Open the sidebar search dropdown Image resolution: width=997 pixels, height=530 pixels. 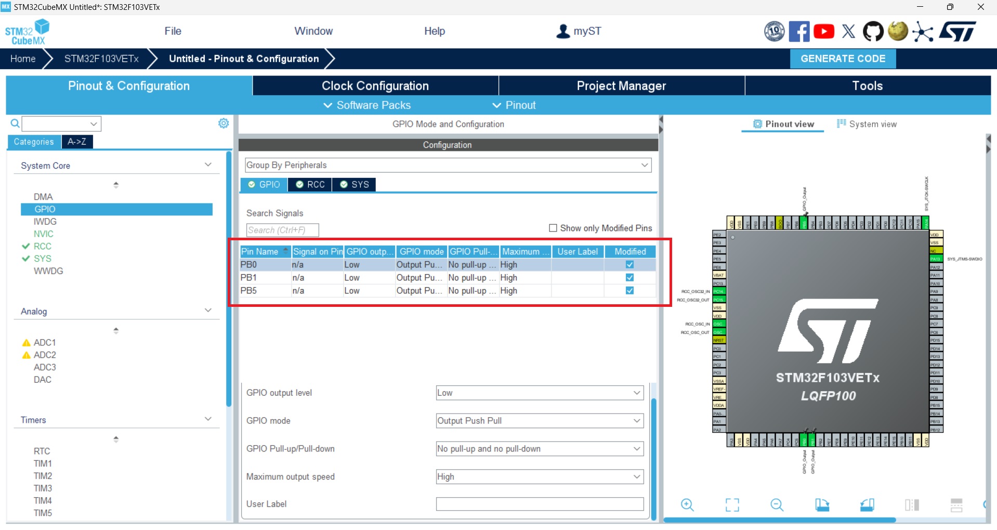[x=94, y=124]
